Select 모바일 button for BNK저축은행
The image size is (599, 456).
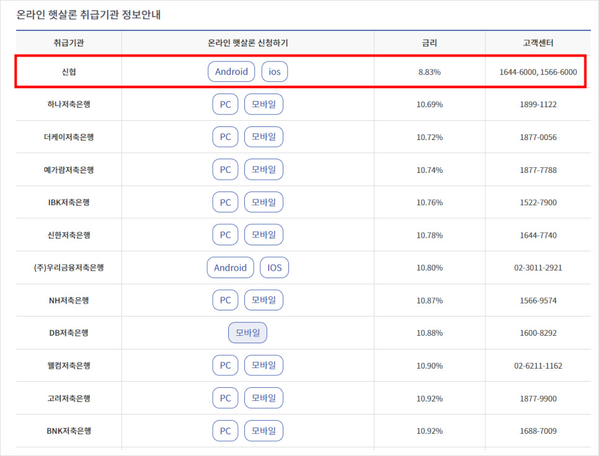pos(264,431)
